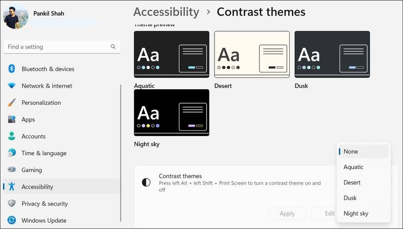
Task: Open the Apps icon in sidebar
Action: pos(12,119)
